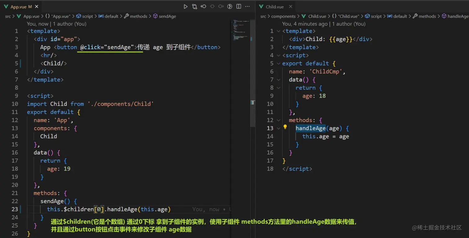Image resolution: width=469 pixels, height=238 pixels.
Task: Fold the data() function at line 7 in Child.vue
Action: [x=278, y=80]
